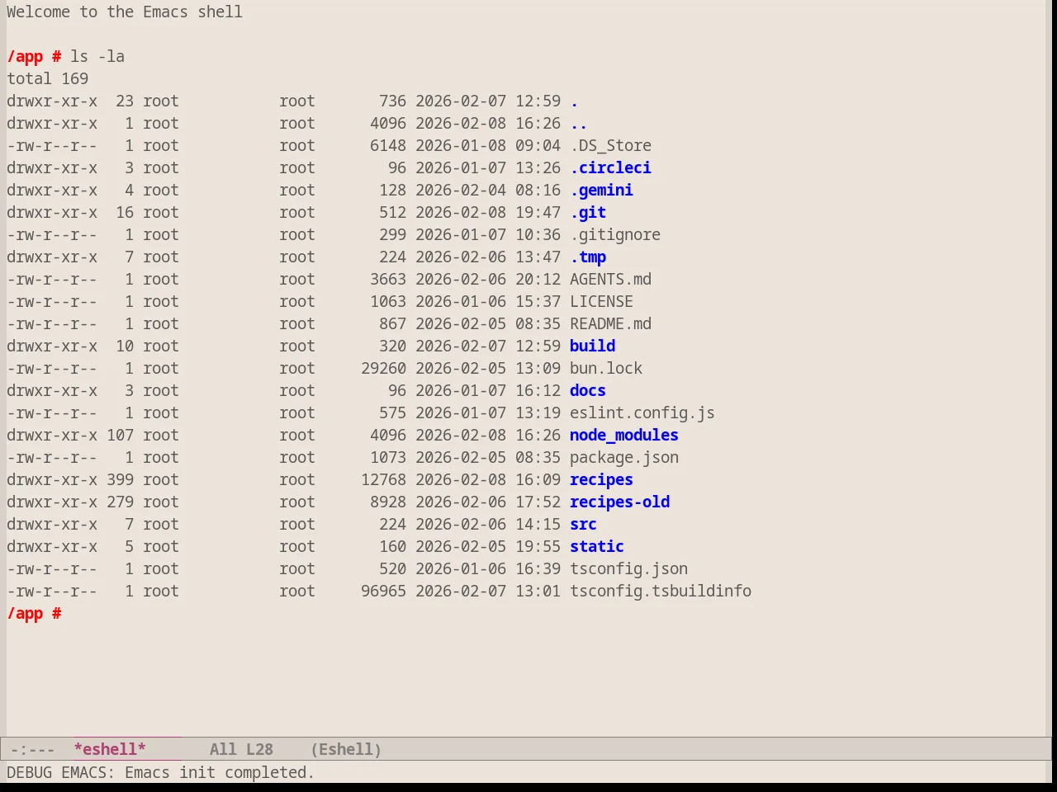Click the first /app # prompt
This screenshot has width=1057, height=792.
pos(34,56)
